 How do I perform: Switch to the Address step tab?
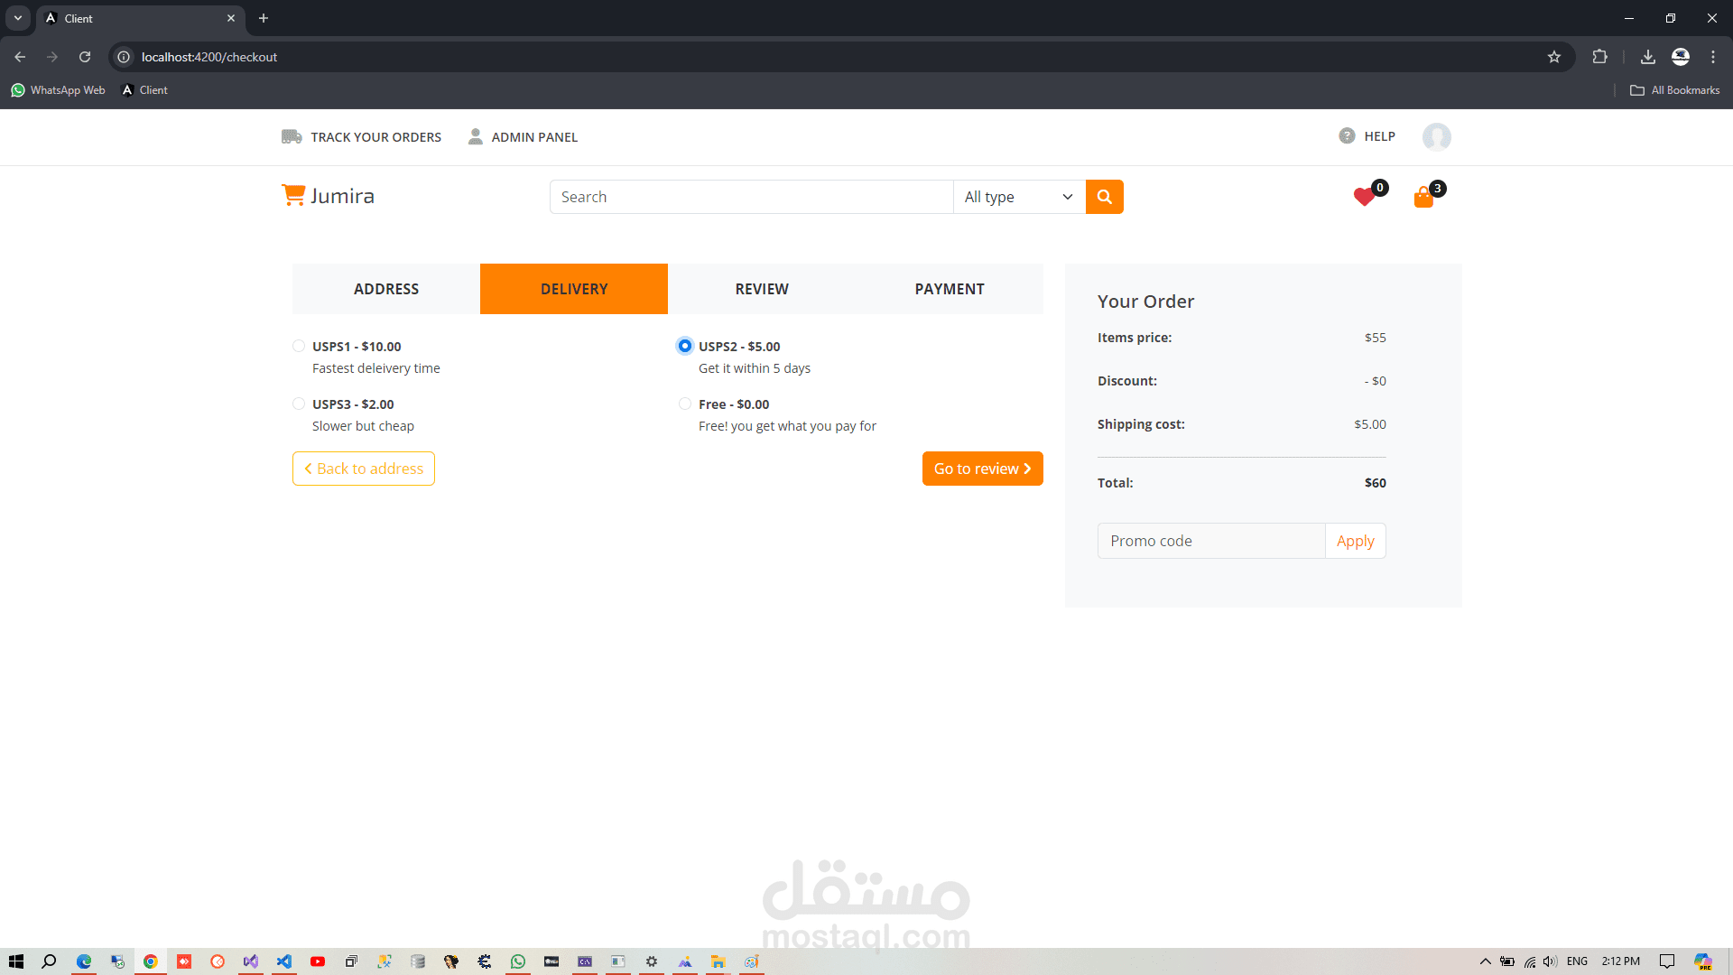pyautogui.click(x=386, y=289)
